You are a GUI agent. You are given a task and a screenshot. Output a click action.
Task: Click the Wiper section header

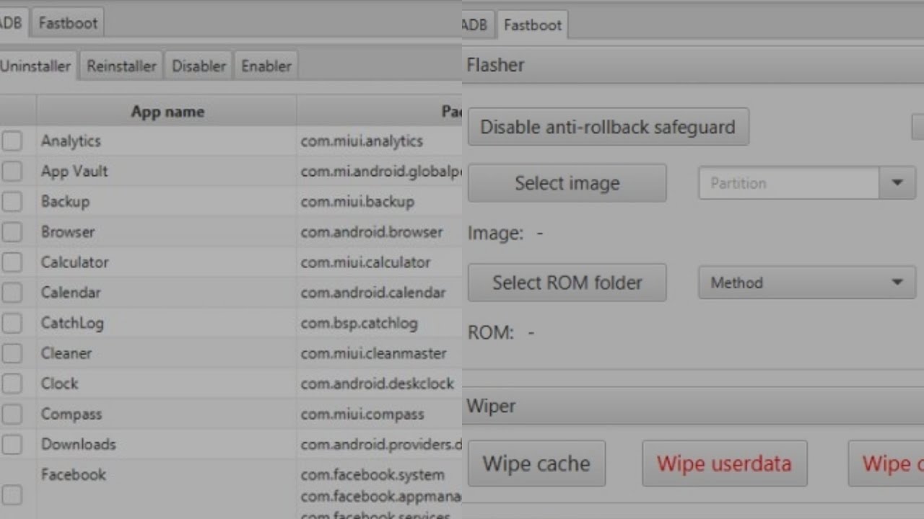point(693,406)
